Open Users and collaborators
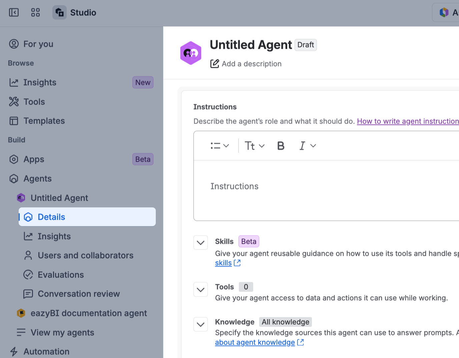This screenshot has width=459, height=358. 87,255
